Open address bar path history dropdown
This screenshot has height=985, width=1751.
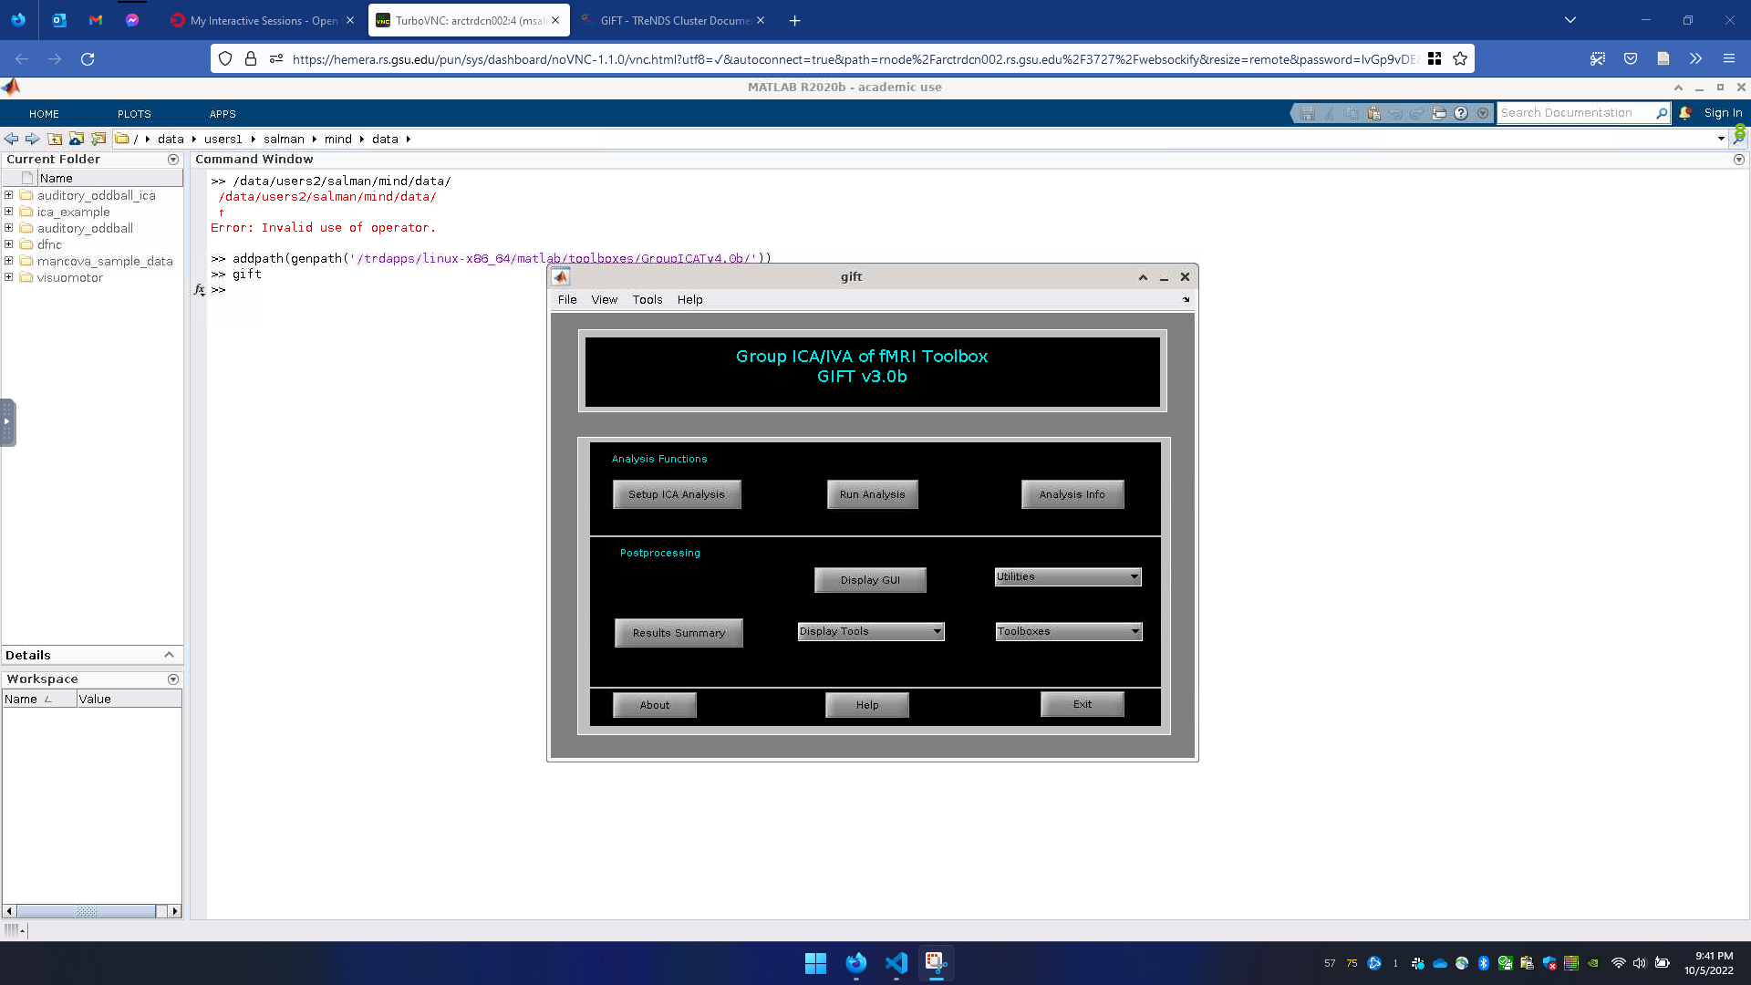1721,139
